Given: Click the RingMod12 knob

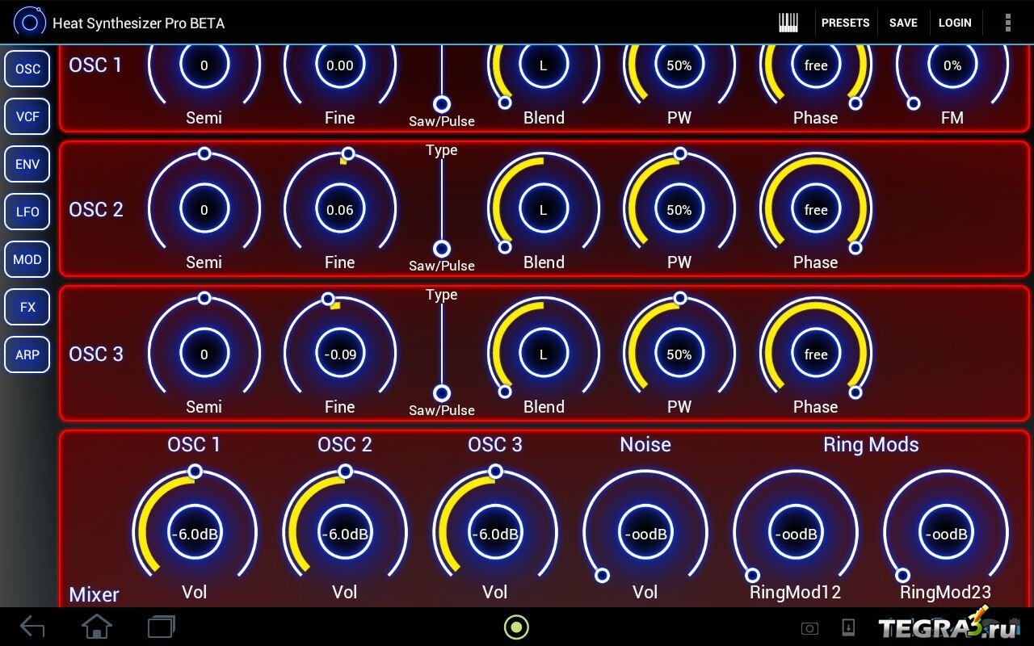Looking at the screenshot, I should (796, 533).
